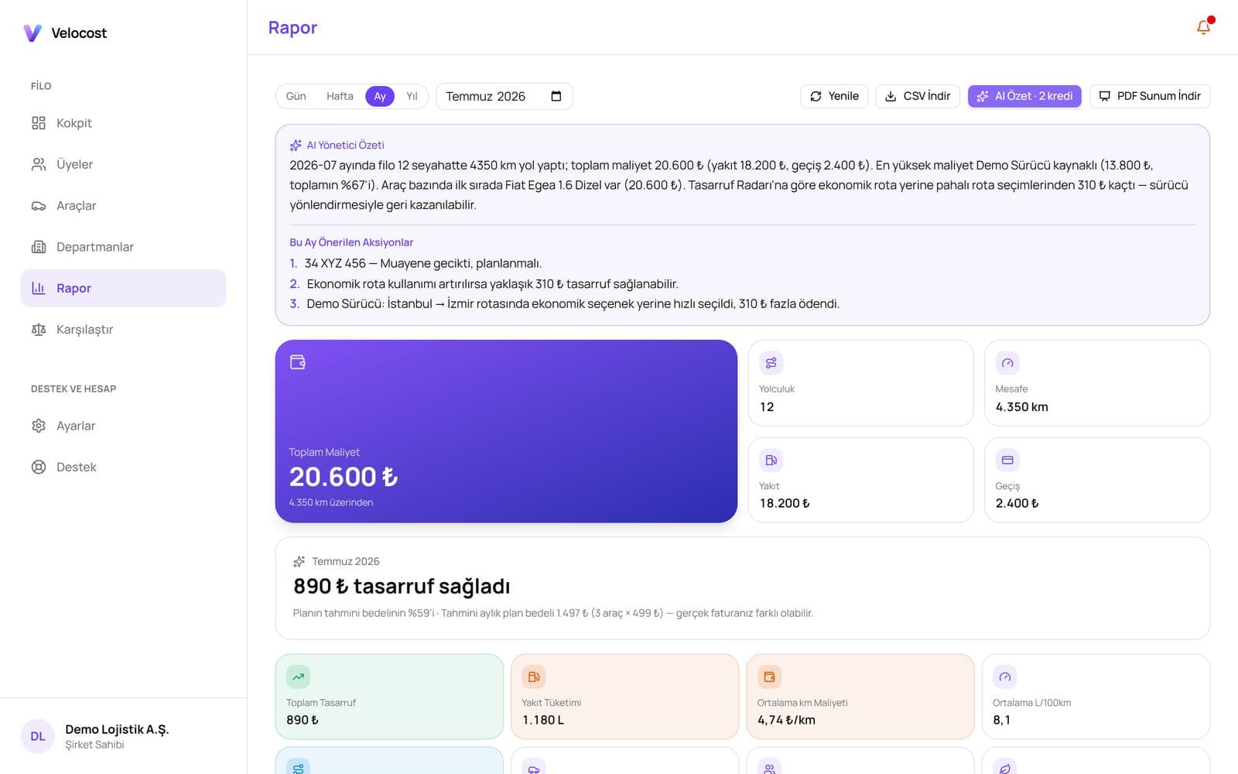Open the Destek support page
1238x774 pixels.
click(123, 467)
